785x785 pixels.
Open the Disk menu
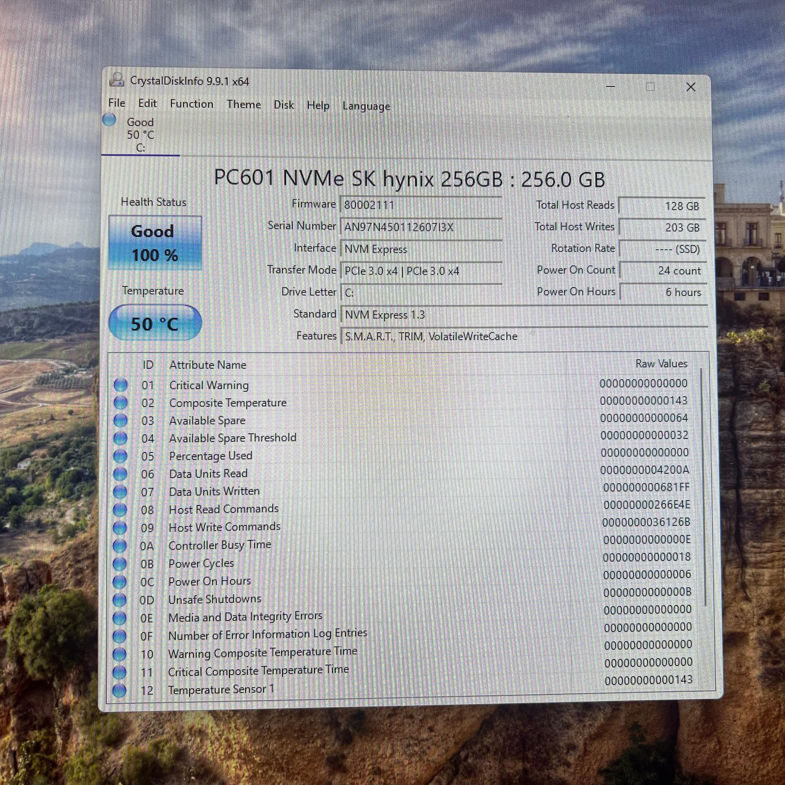(284, 105)
